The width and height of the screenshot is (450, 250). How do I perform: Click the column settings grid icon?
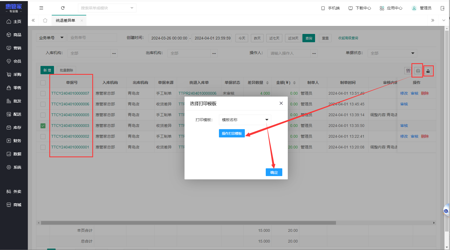point(408,71)
